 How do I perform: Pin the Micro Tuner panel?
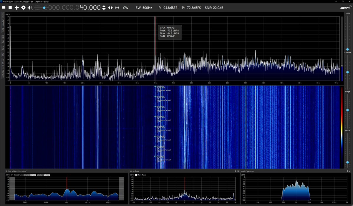click(x=235, y=171)
